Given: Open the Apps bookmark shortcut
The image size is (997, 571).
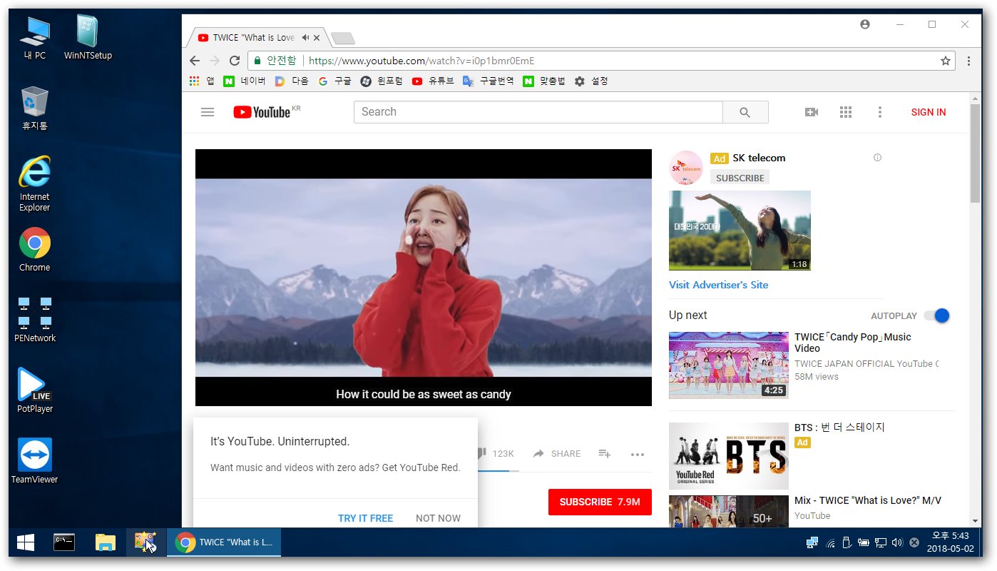Looking at the screenshot, I should (x=202, y=81).
